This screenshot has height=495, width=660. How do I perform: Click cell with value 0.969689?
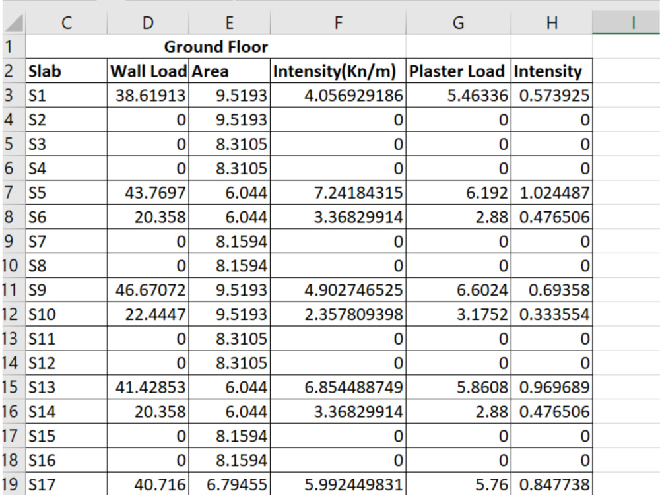pyautogui.click(x=552, y=387)
